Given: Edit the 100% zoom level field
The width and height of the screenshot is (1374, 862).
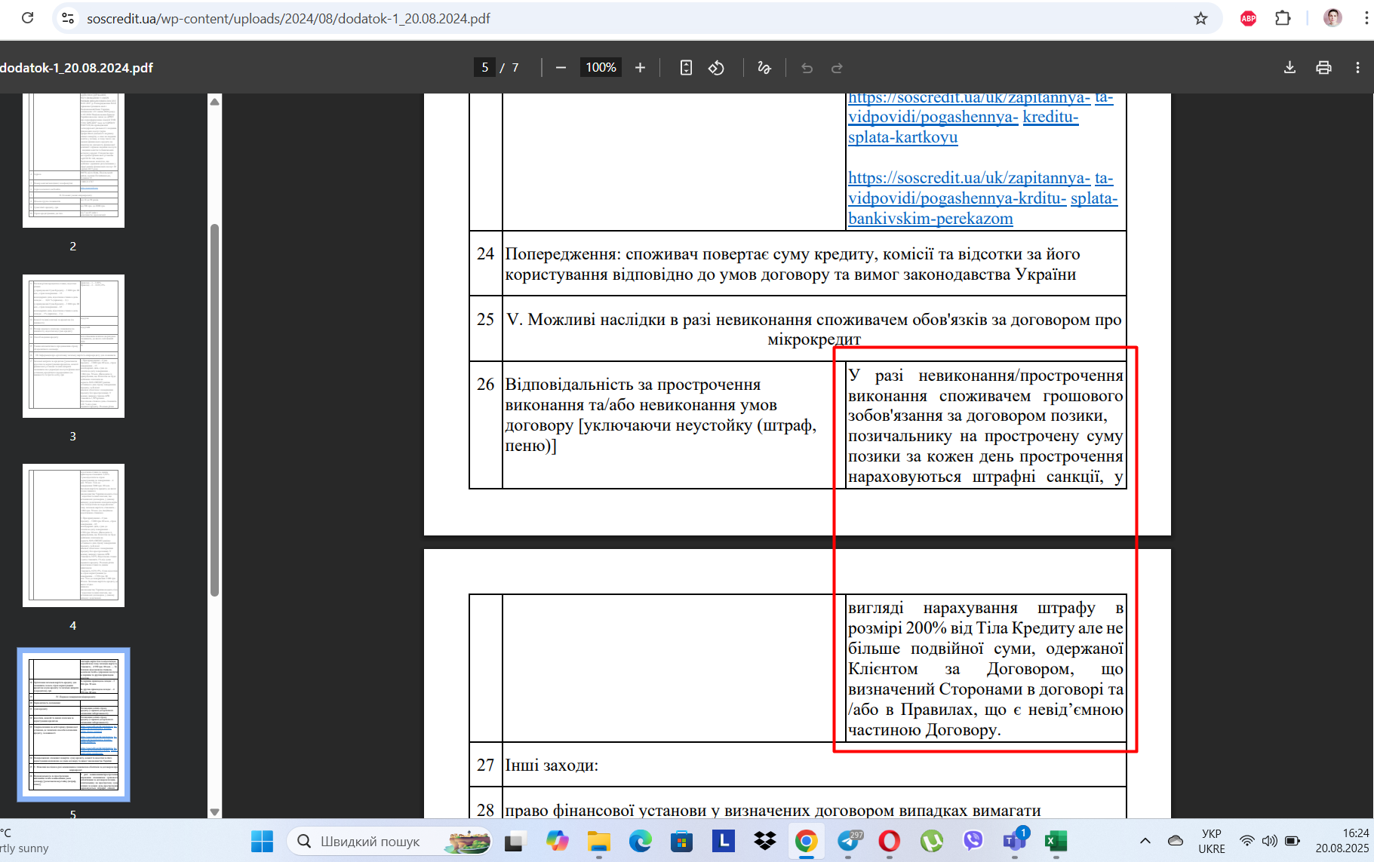Looking at the screenshot, I should point(601,68).
